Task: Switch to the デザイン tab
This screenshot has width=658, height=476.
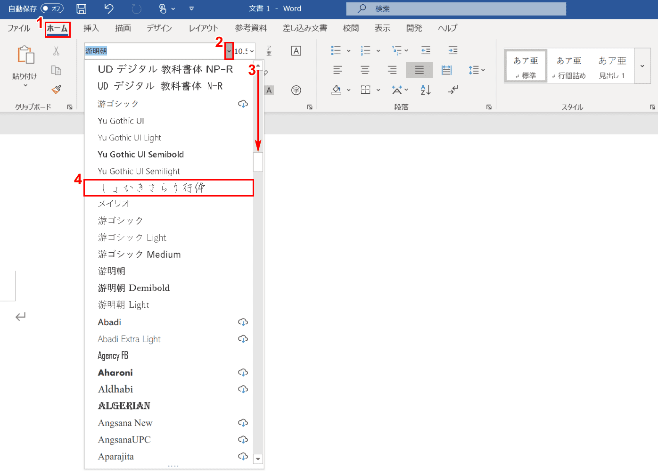Action: pyautogui.click(x=159, y=28)
